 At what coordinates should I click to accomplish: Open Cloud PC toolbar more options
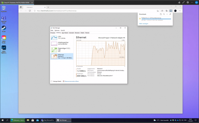tap(192, 2)
